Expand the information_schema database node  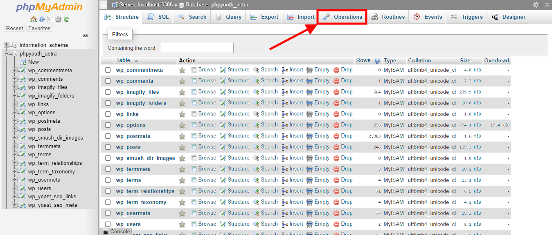tap(7, 45)
